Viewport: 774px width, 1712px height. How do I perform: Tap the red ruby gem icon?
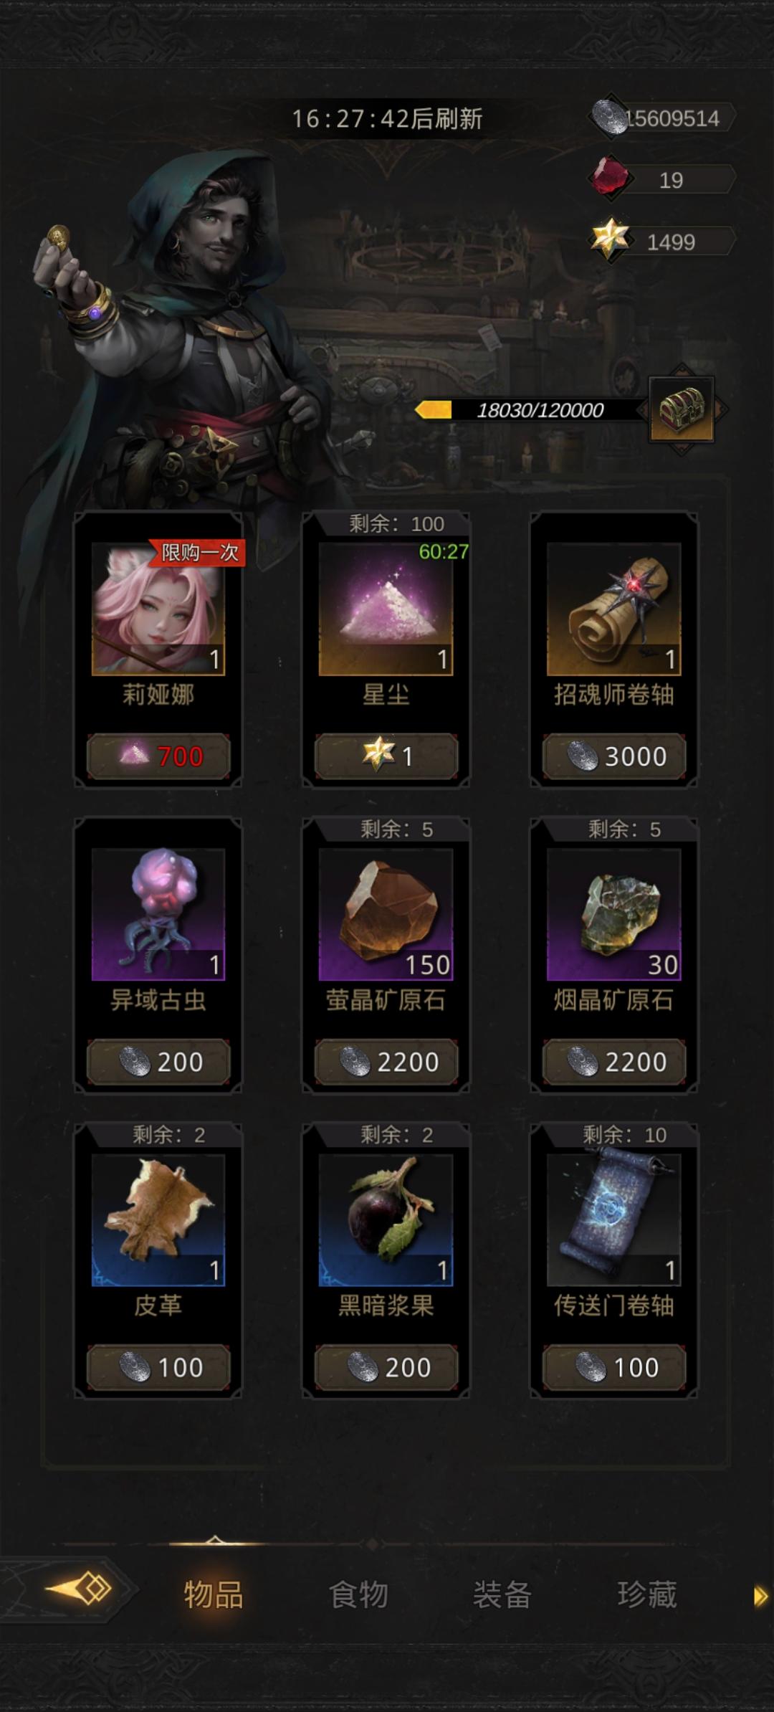point(609,177)
